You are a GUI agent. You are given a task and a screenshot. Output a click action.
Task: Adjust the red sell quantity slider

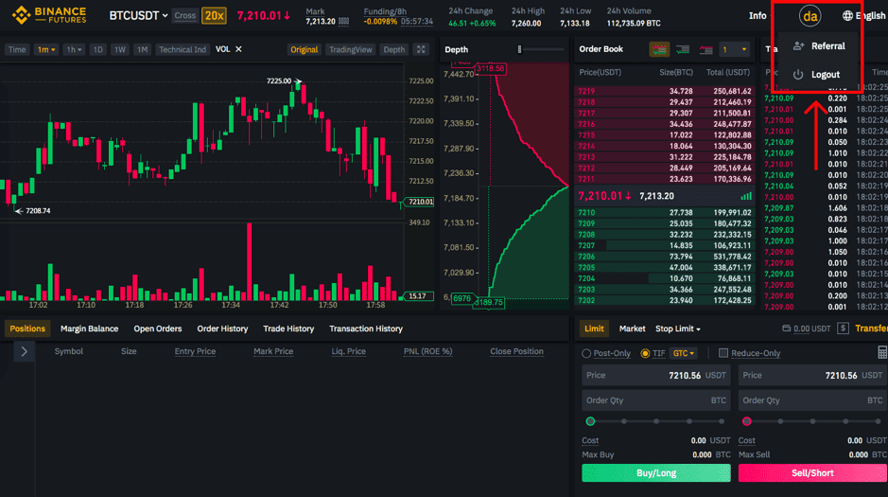[x=746, y=421]
